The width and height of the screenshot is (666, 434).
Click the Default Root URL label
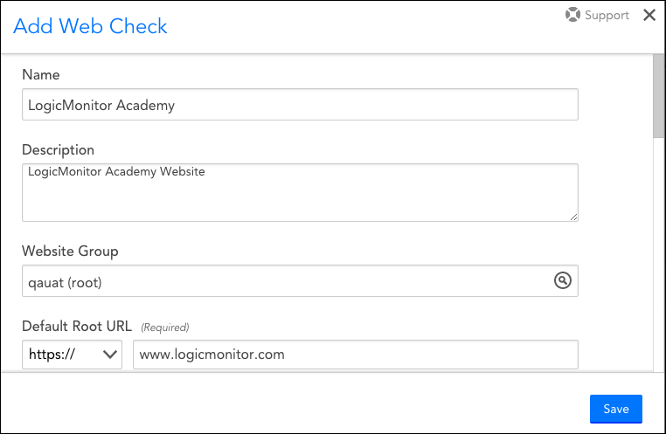coord(77,327)
